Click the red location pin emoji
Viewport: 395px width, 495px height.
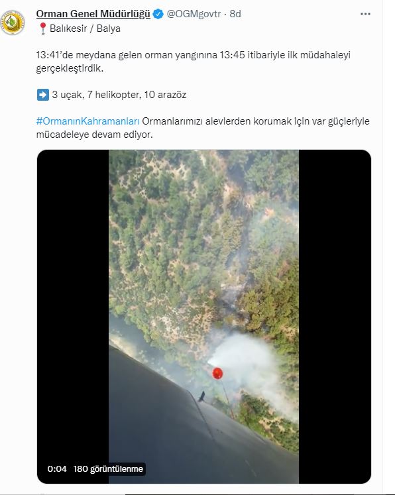point(43,28)
